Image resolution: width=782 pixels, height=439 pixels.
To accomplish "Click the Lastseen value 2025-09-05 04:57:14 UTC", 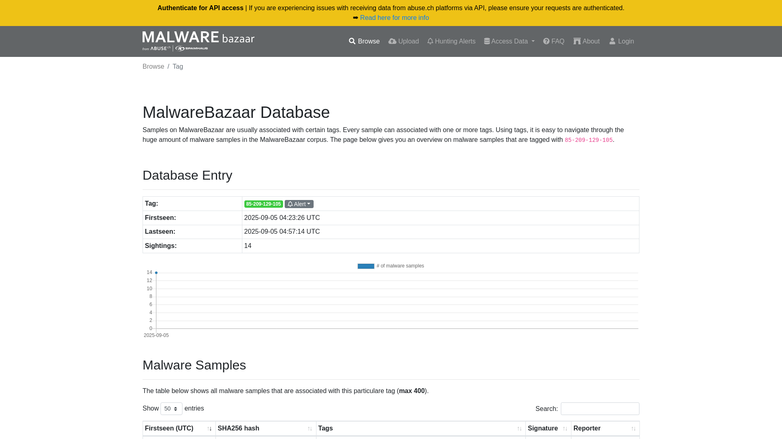I will click(282, 232).
